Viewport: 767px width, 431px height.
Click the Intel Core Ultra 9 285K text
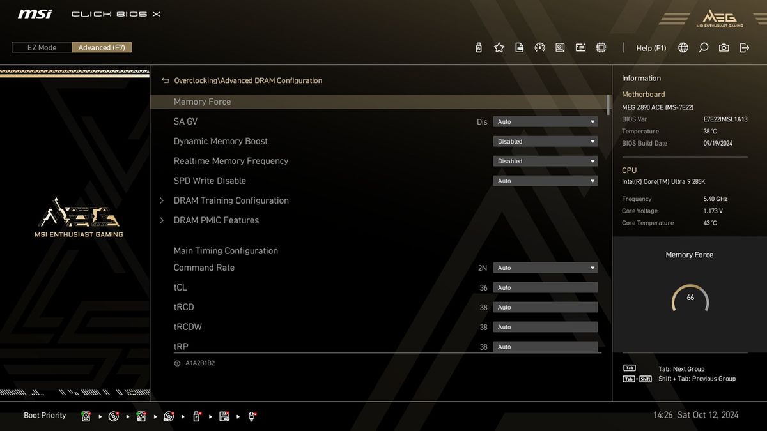point(663,182)
